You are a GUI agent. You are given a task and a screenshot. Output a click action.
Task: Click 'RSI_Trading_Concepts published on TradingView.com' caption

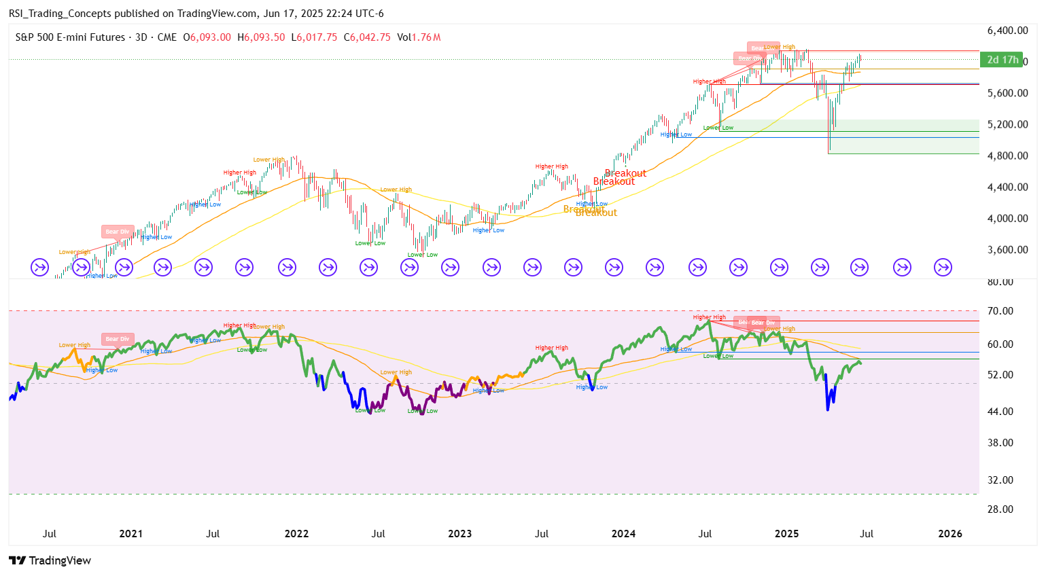133,14
